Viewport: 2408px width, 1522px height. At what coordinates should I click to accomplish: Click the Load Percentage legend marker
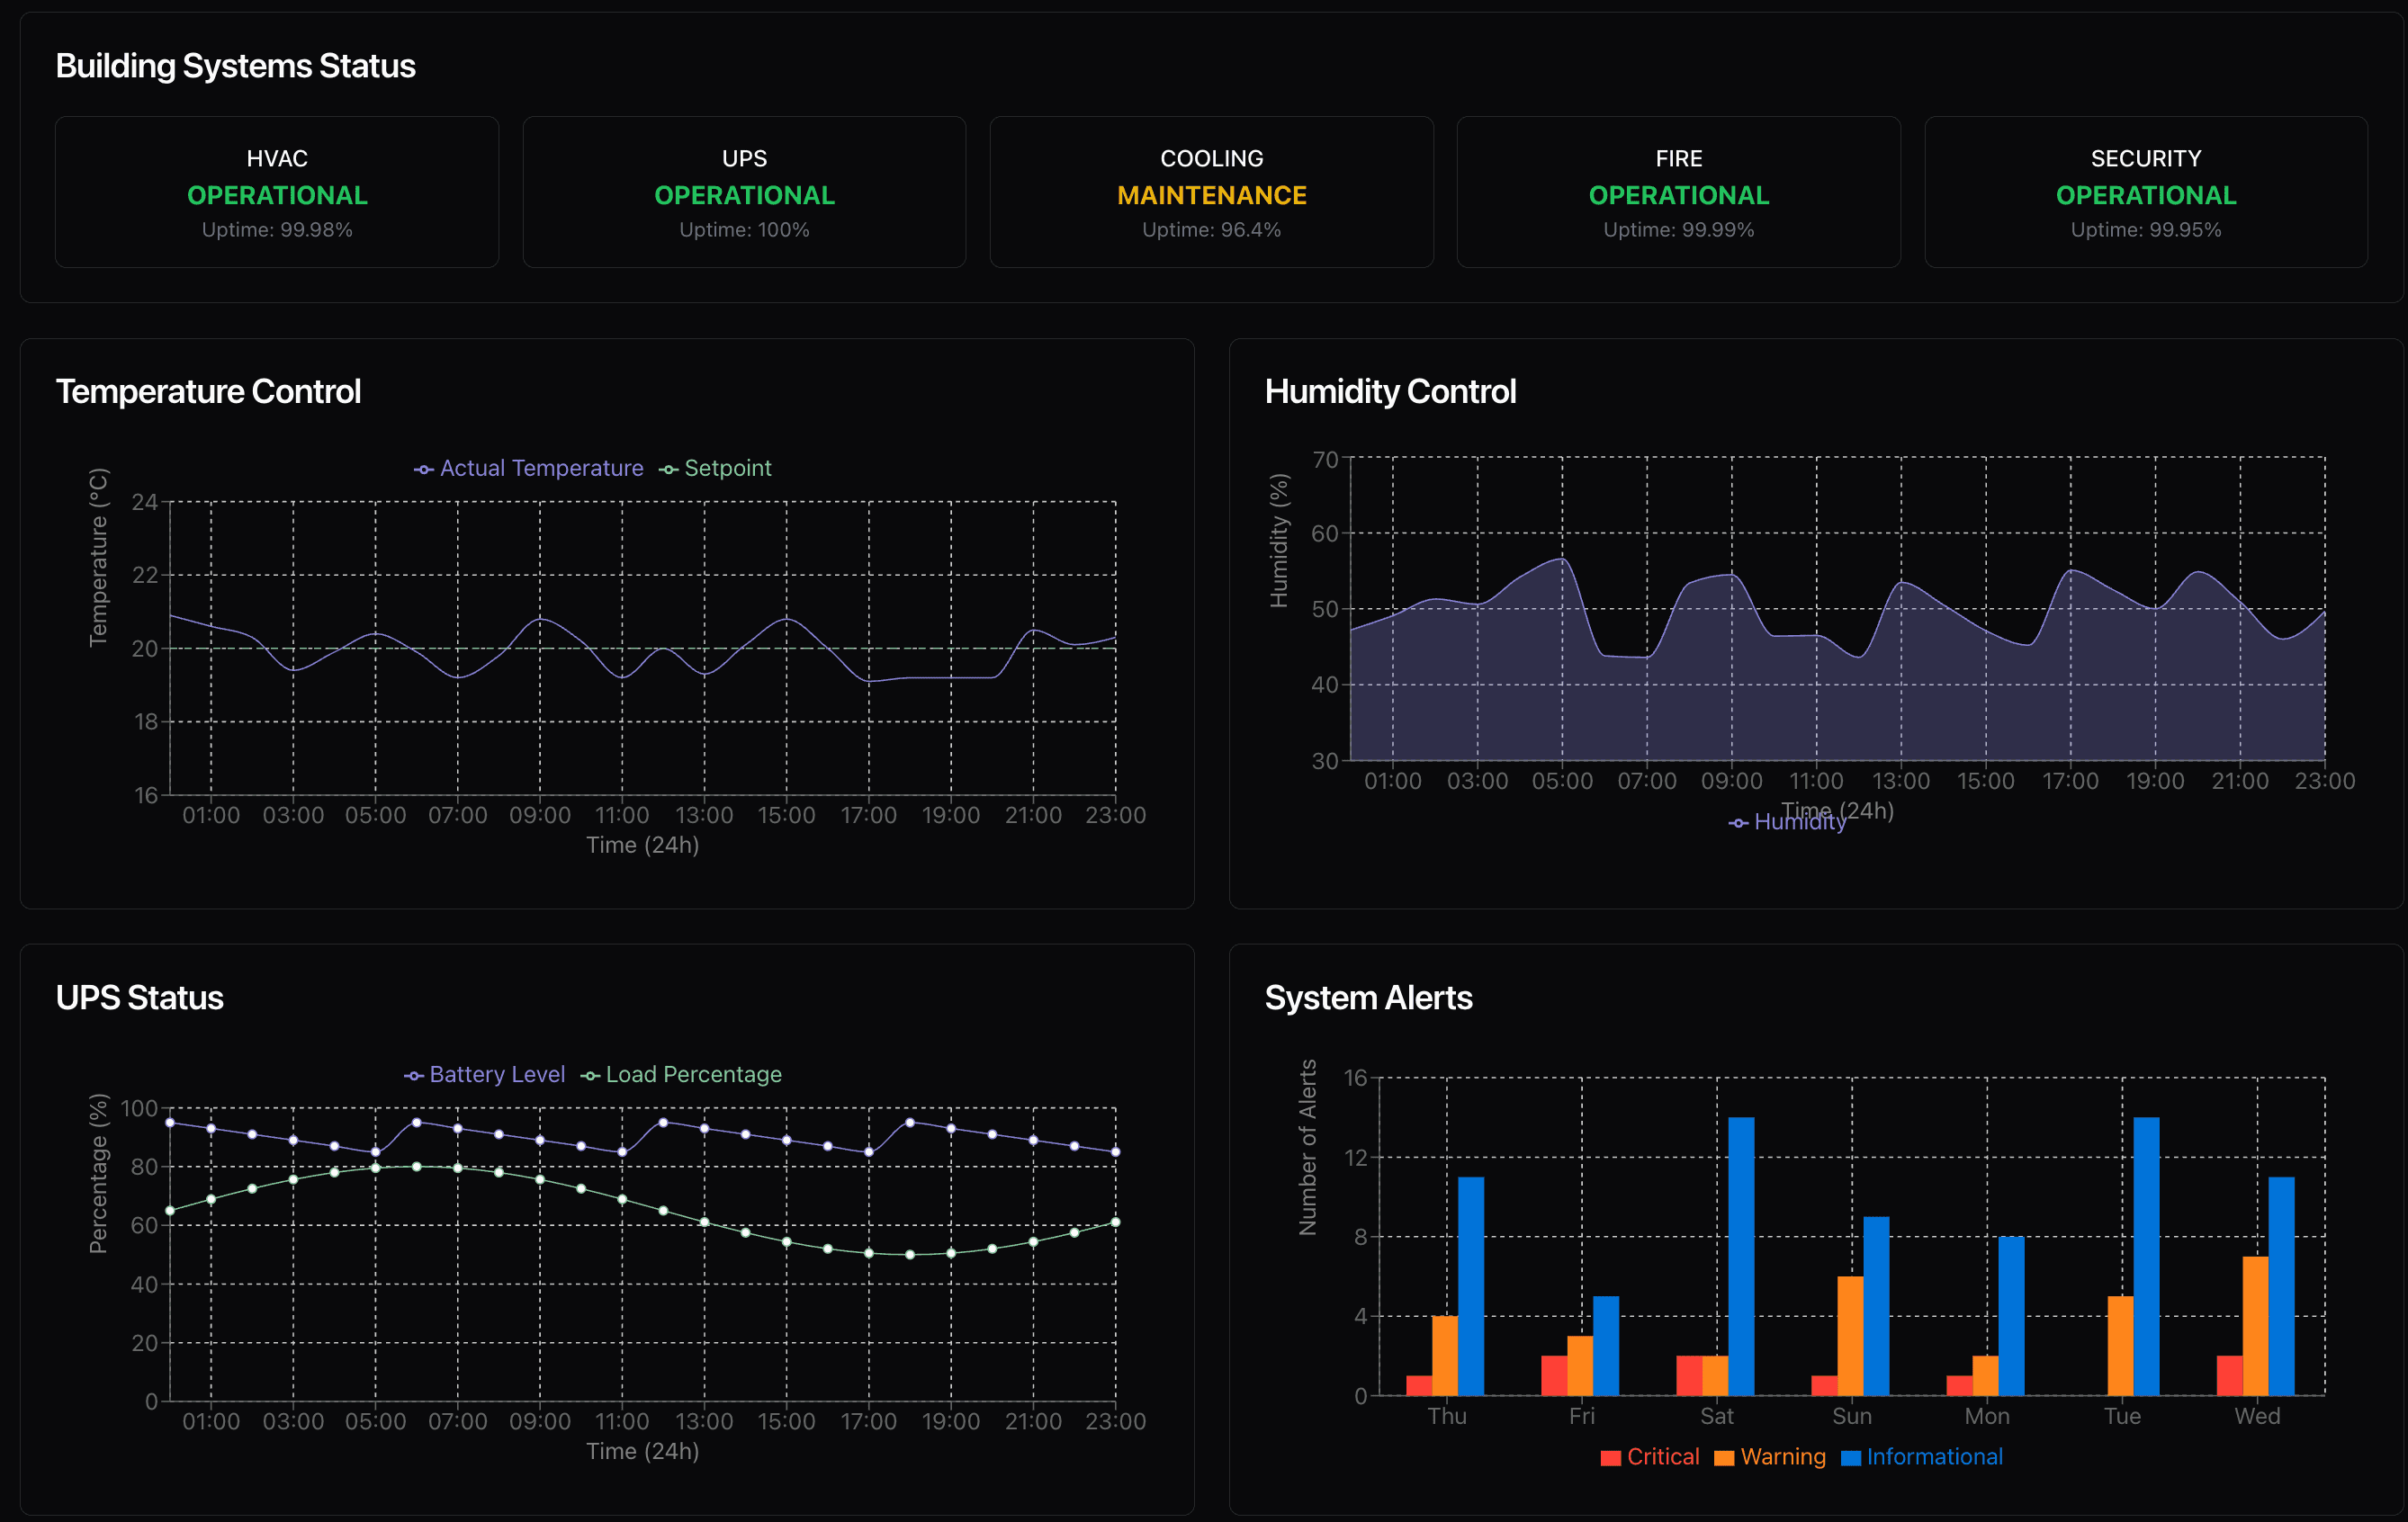[591, 1074]
